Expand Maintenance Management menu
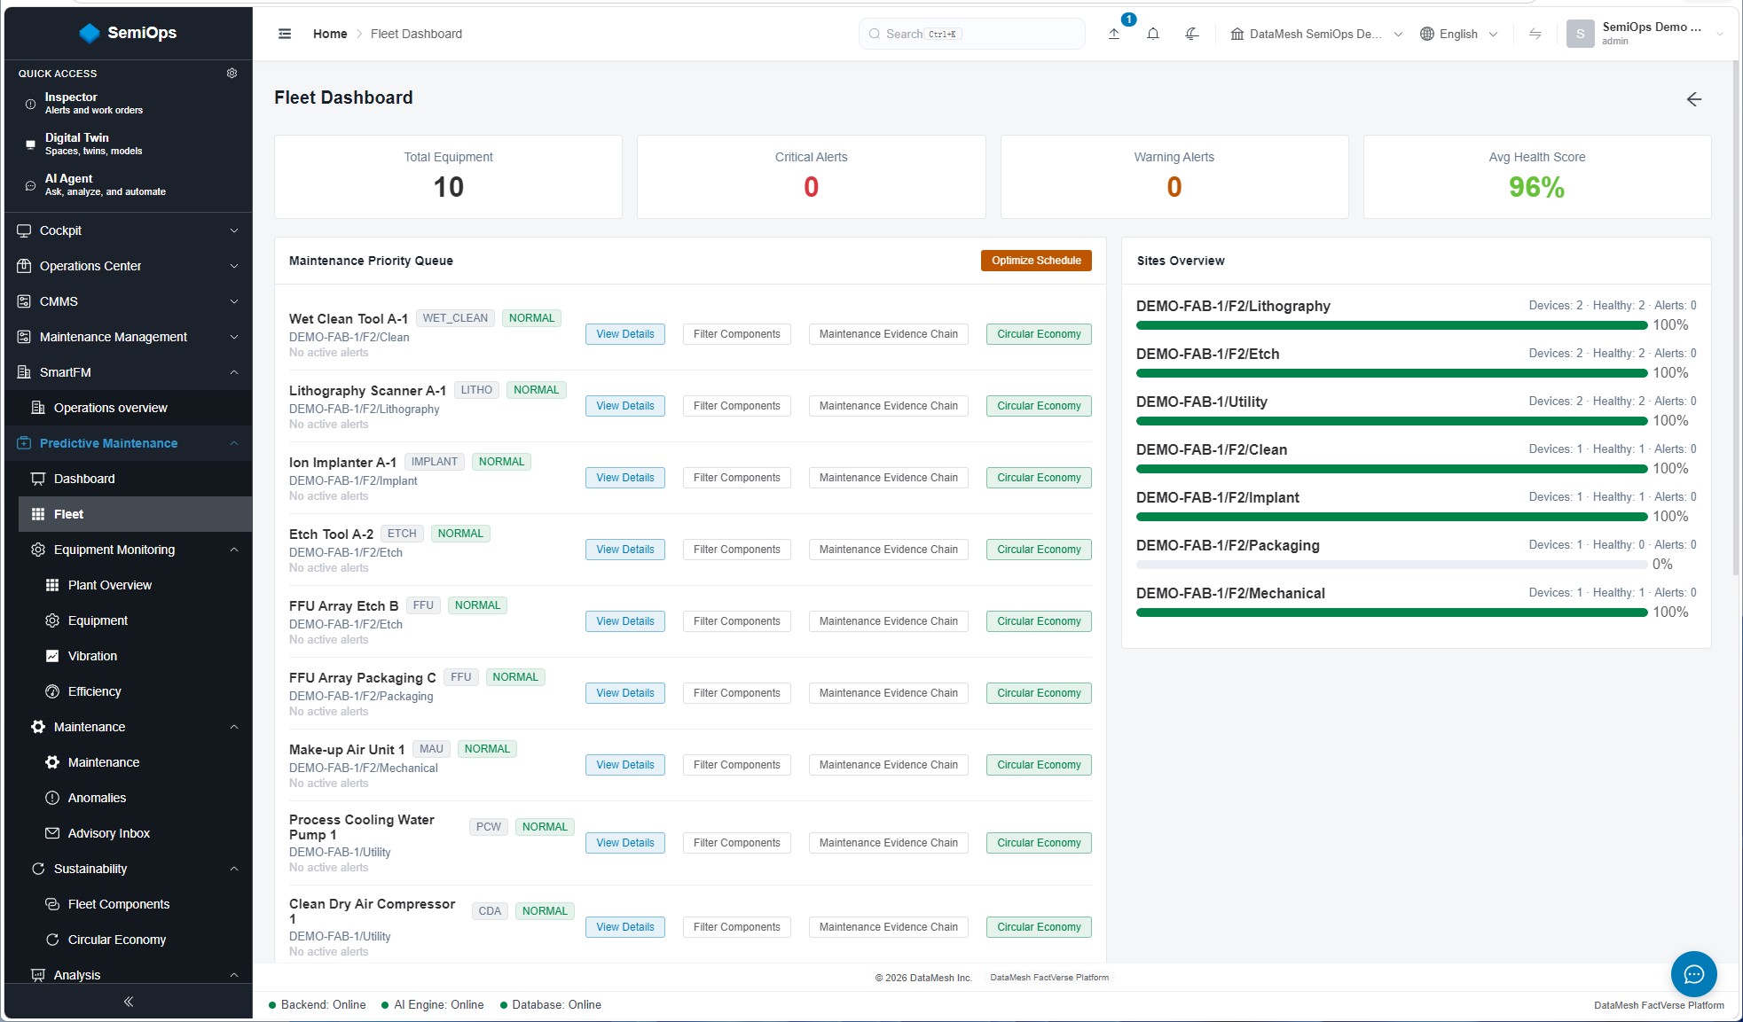The width and height of the screenshot is (1743, 1022). pyautogui.click(x=129, y=337)
